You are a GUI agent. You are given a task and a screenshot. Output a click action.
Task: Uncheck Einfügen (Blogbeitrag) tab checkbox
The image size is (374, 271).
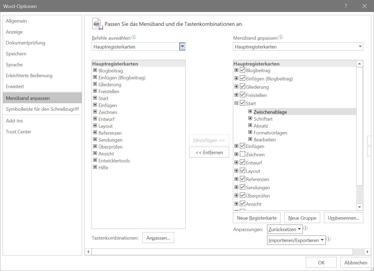(243, 79)
